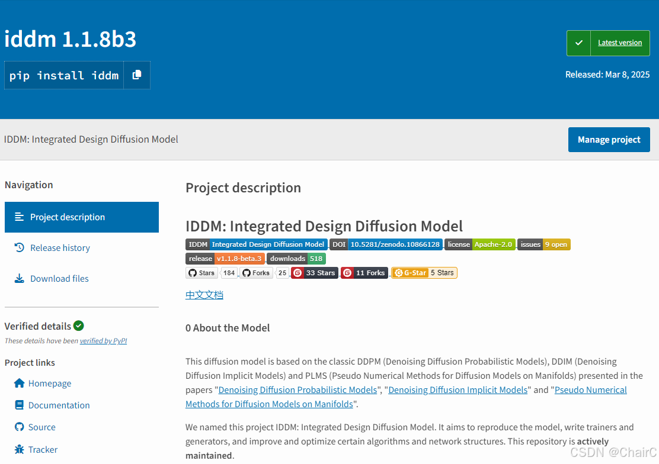
Task: Click the Tracker bug icon
Action: (20, 449)
